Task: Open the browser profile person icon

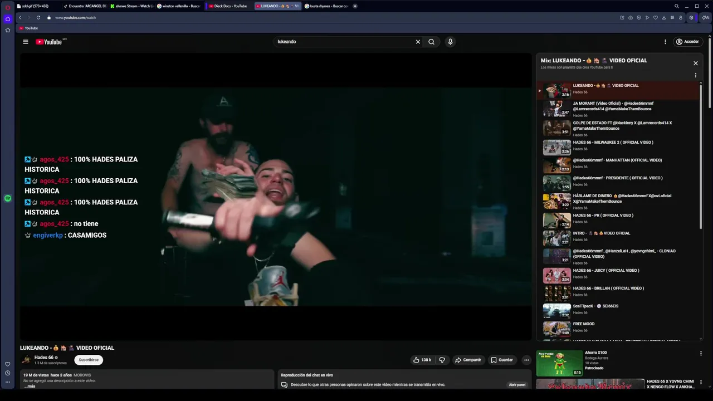Action: (x=680, y=18)
